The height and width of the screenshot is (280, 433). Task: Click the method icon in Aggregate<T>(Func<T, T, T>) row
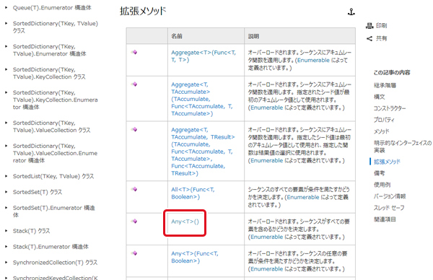click(134, 52)
